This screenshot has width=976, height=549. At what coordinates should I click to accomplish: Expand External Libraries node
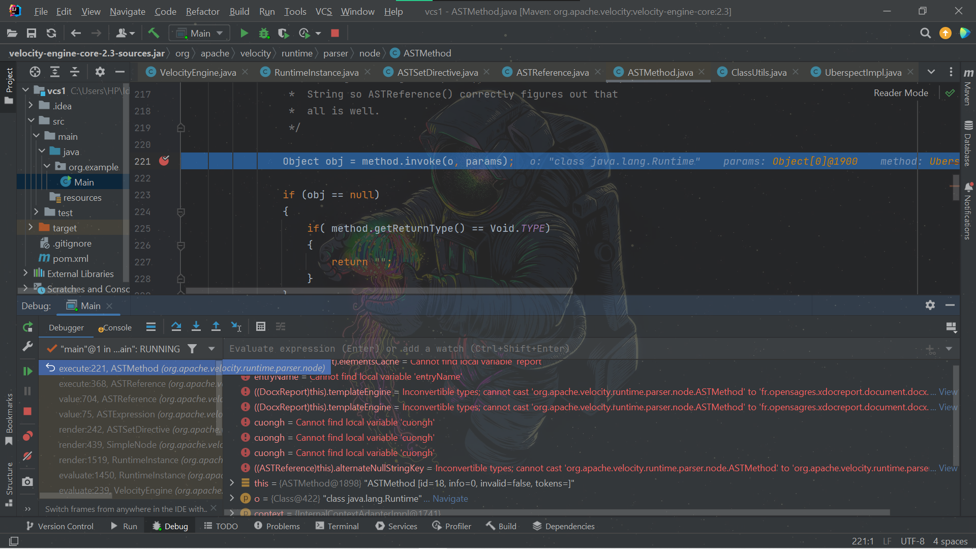coord(26,273)
